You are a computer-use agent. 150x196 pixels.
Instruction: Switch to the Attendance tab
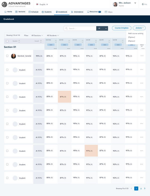coord(77,12)
